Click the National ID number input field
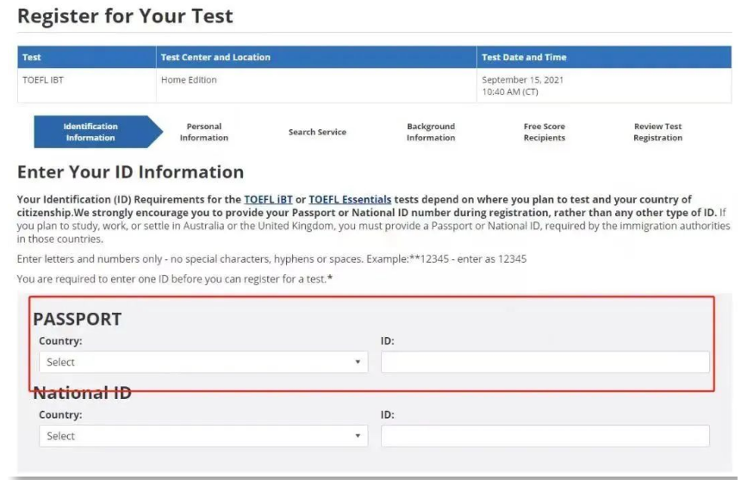The width and height of the screenshot is (741, 480). tap(545, 435)
